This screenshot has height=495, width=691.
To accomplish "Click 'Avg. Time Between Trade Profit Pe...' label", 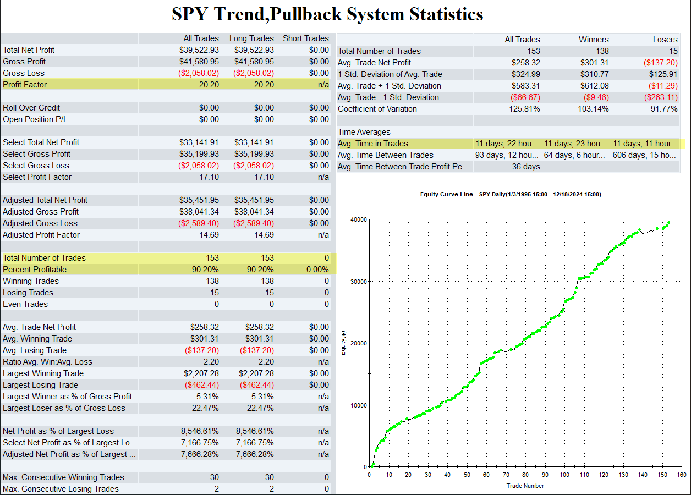I will (404, 167).
